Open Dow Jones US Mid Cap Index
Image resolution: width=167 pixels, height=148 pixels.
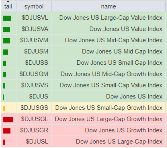[122, 51]
